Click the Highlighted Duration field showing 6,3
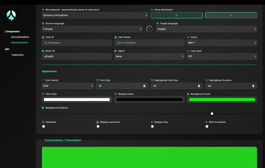The width and height of the screenshot is (265, 168). coord(231,86)
